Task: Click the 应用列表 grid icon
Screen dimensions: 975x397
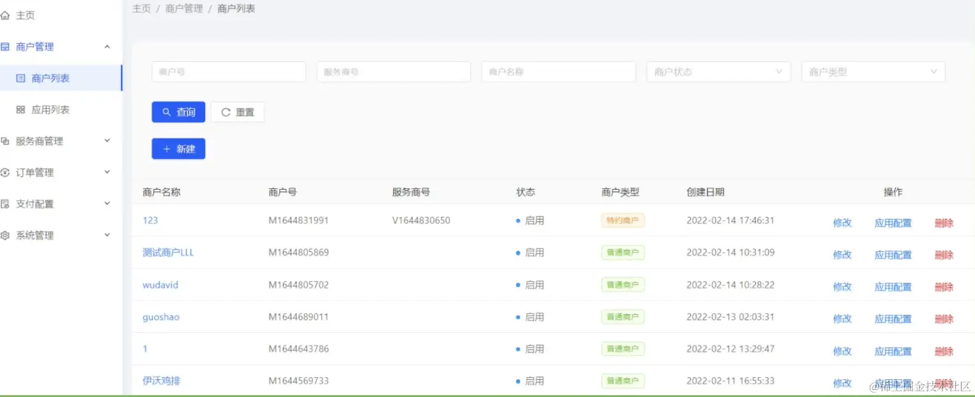Action: click(20, 109)
